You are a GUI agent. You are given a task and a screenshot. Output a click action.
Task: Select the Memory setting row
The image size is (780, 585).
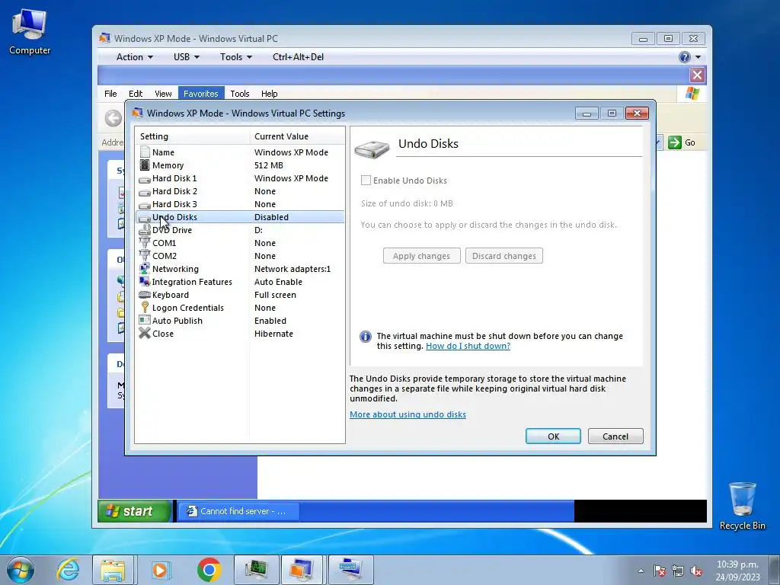pos(240,165)
